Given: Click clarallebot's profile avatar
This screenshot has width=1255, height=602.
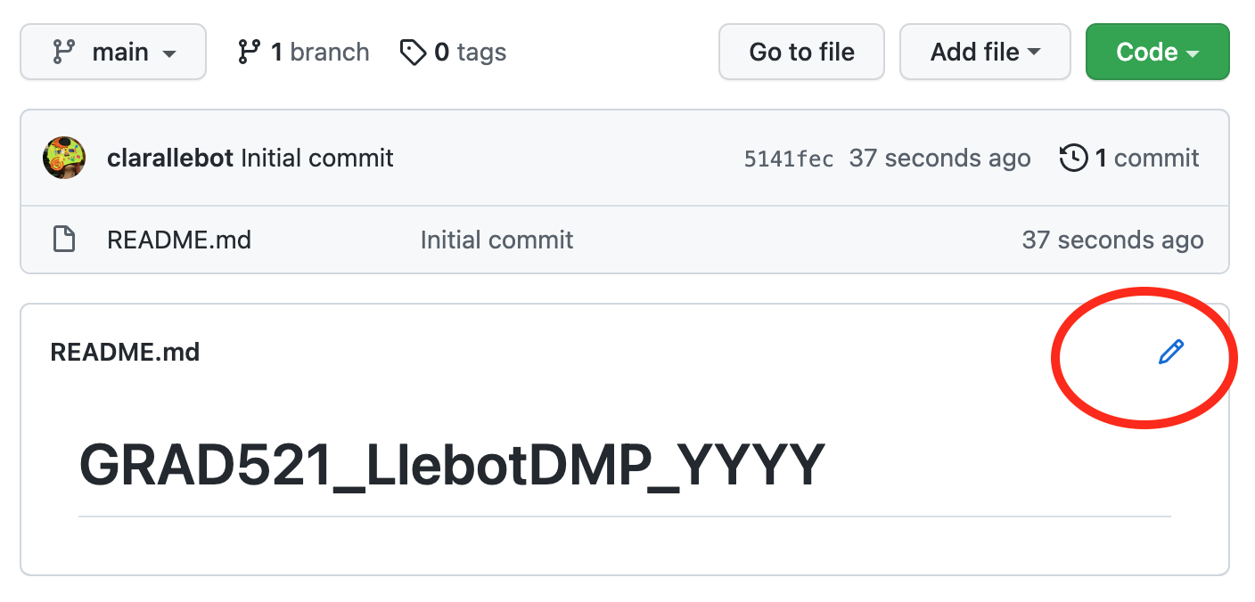Looking at the screenshot, I should coord(63,157).
